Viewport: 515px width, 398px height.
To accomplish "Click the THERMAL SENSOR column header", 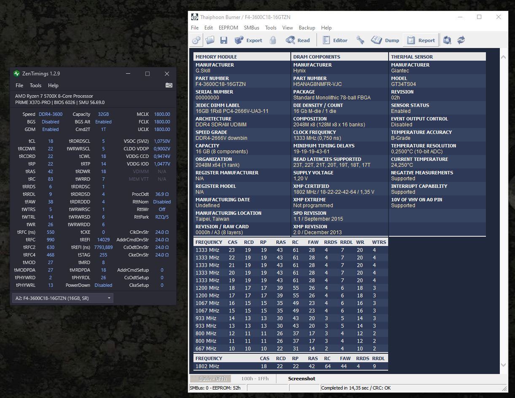I will (437, 57).
